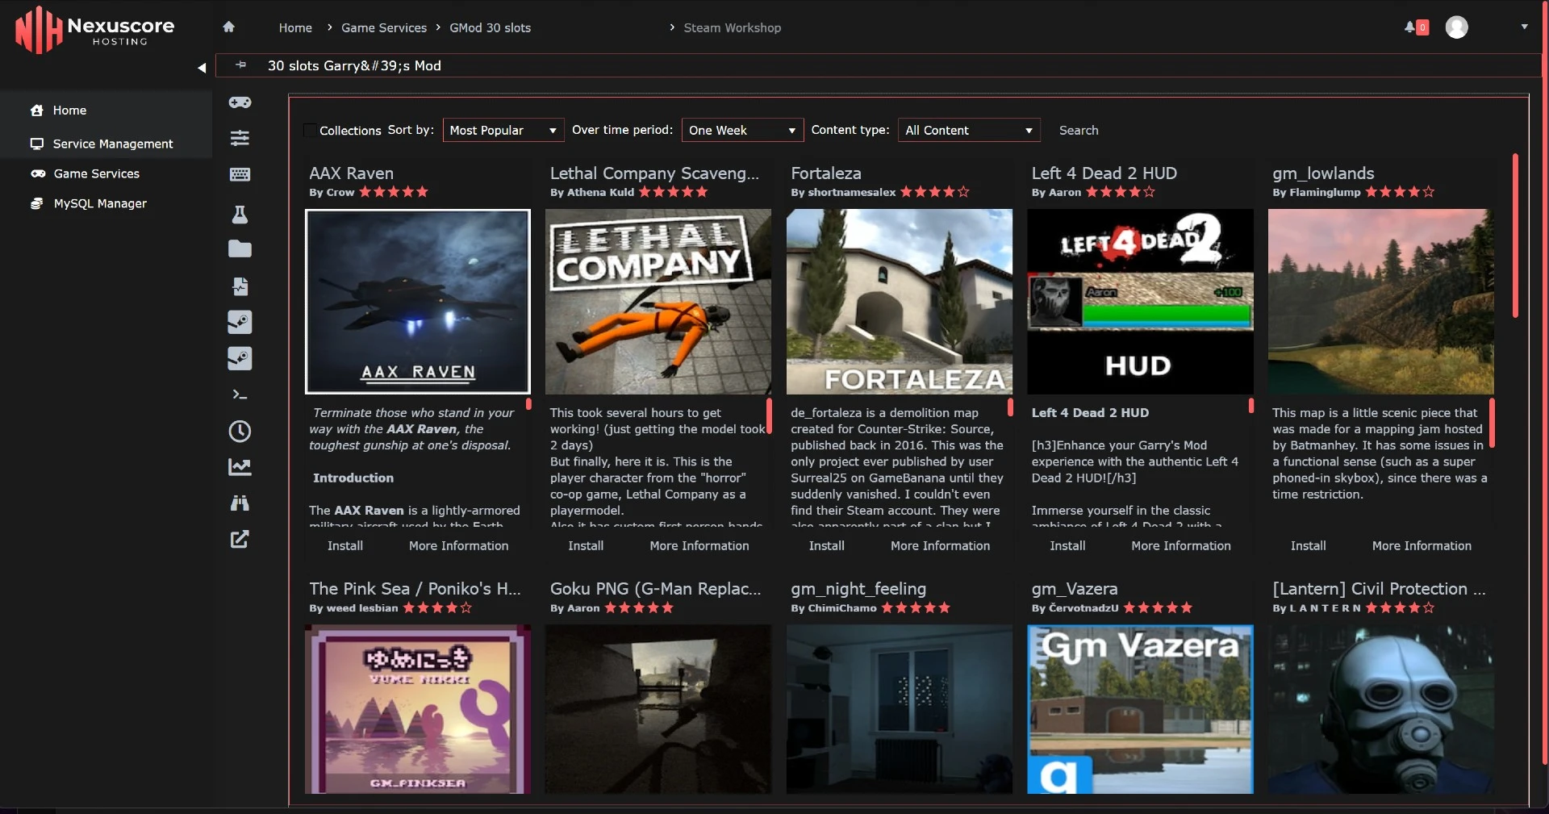Install the Lethal Company Scavenger addon
This screenshot has width=1549, height=814.
586,546
